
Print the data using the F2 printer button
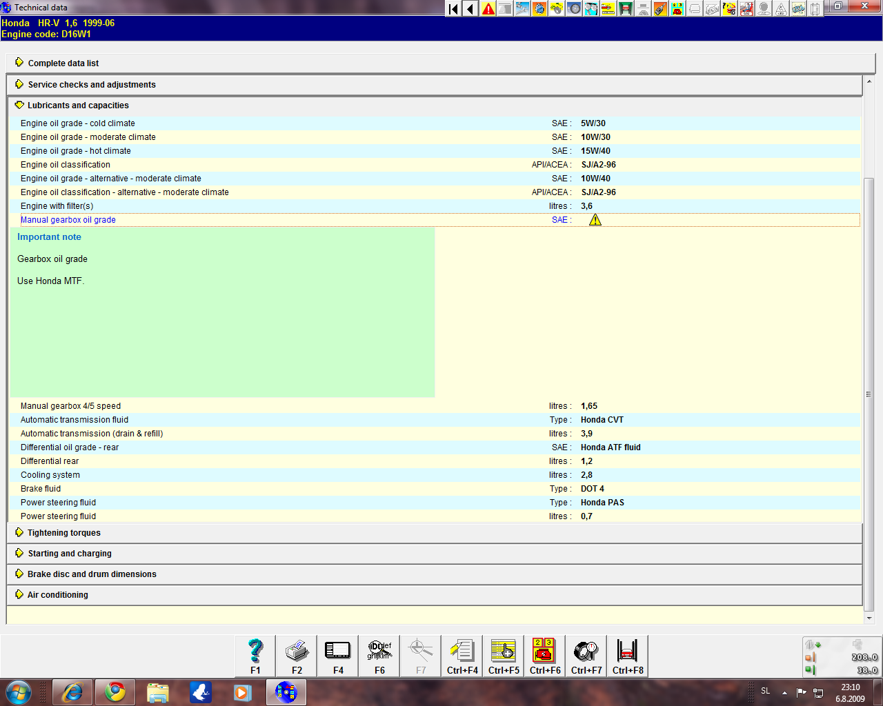click(297, 656)
